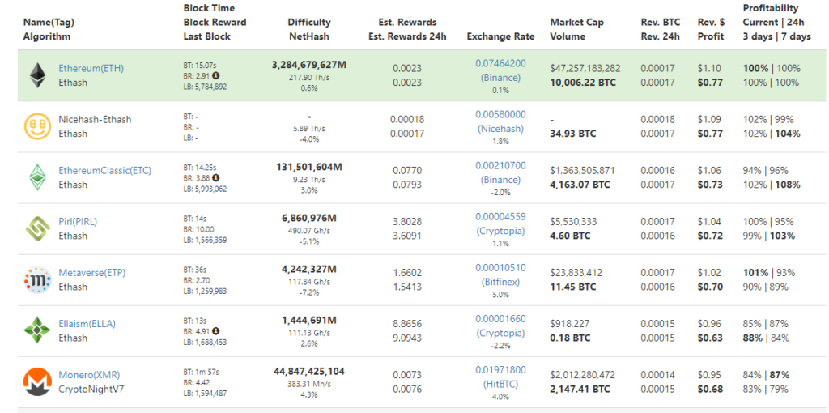Click the Ethereum diamond logo icon

point(37,75)
